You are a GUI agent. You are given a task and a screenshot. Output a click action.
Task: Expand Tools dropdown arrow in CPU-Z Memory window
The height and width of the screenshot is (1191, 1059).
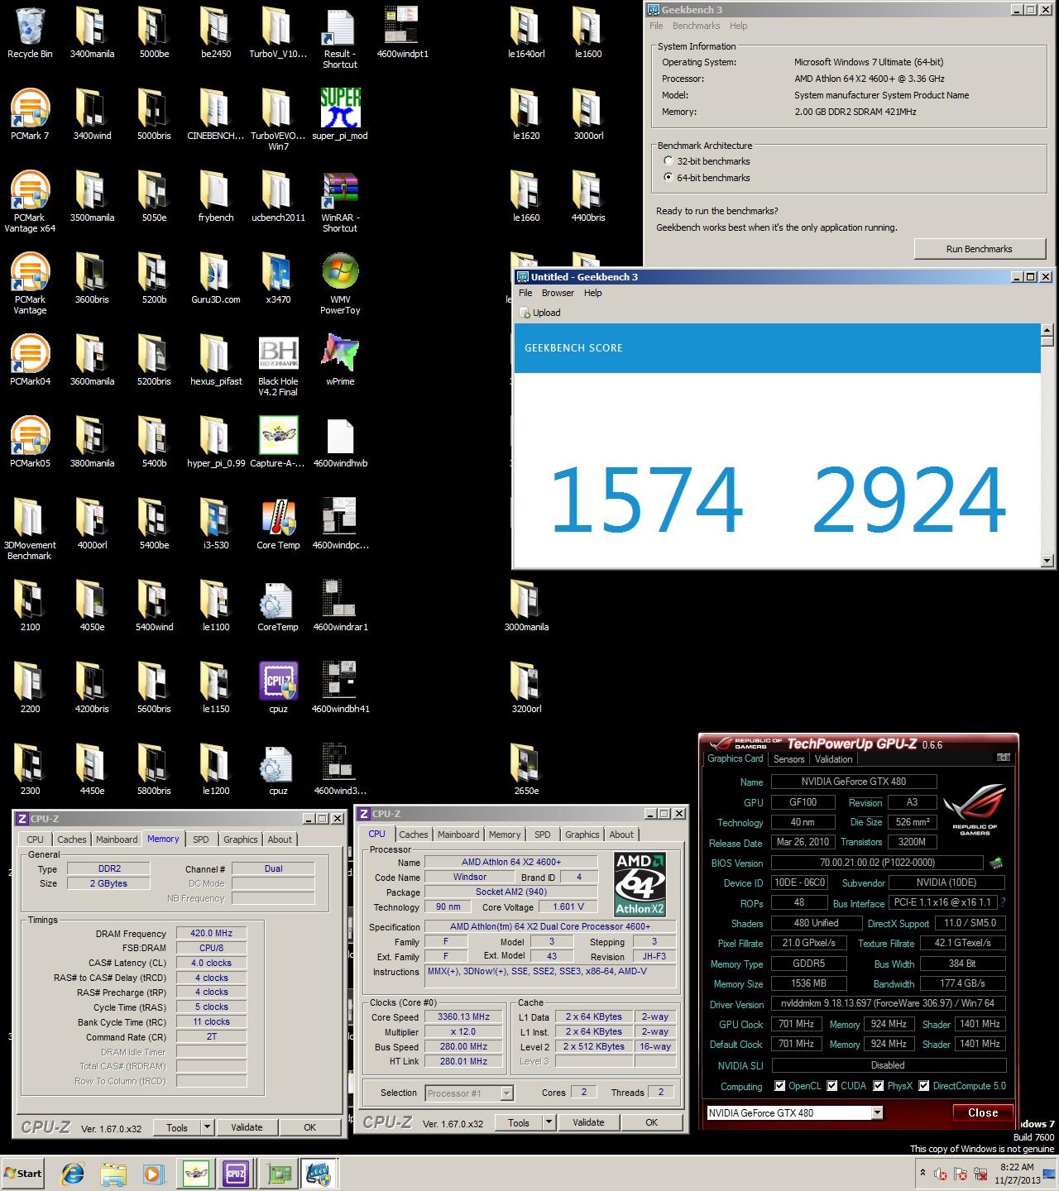point(208,1127)
